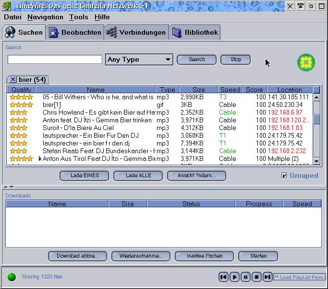Click results scrollbar up arrow
Image resolution: width=328 pixels, height=289 pixels.
click(316, 97)
